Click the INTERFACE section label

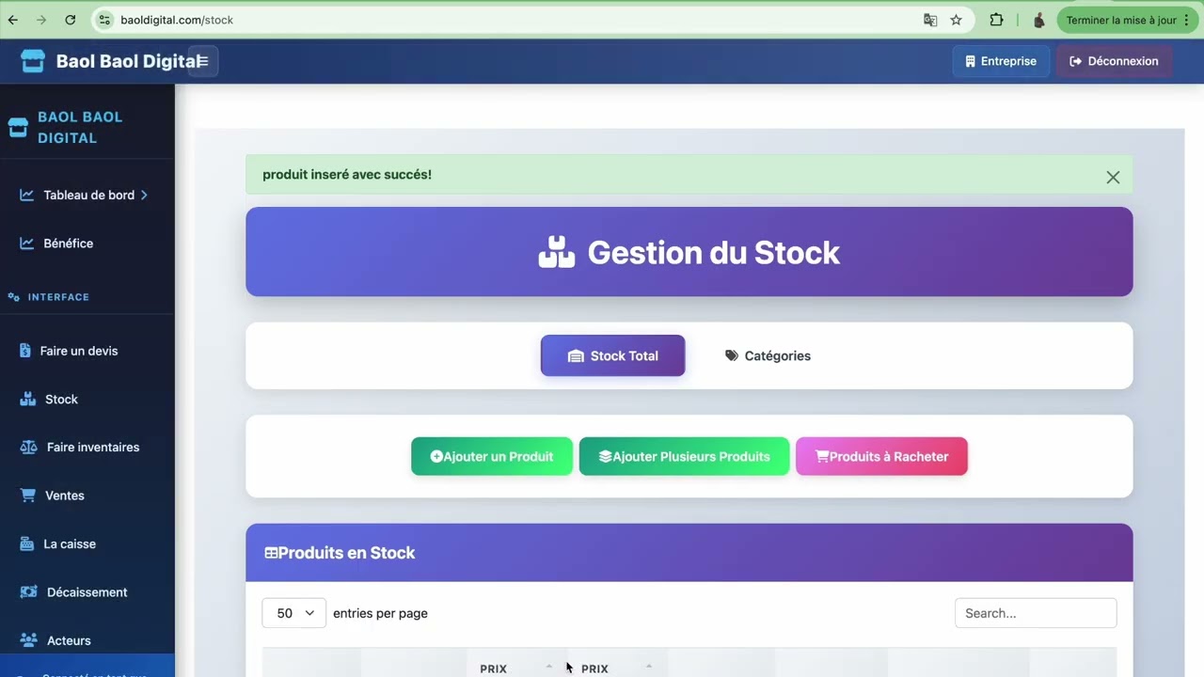click(x=58, y=297)
